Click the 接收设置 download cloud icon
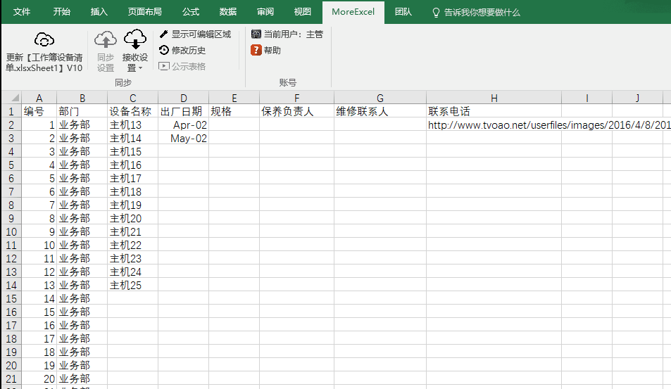The image size is (671, 389). click(x=135, y=39)
